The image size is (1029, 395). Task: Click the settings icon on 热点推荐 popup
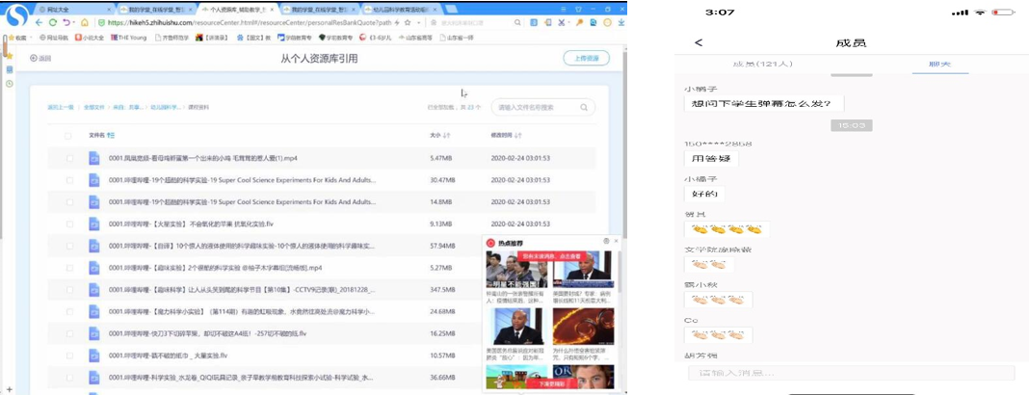tap(606, 241)
